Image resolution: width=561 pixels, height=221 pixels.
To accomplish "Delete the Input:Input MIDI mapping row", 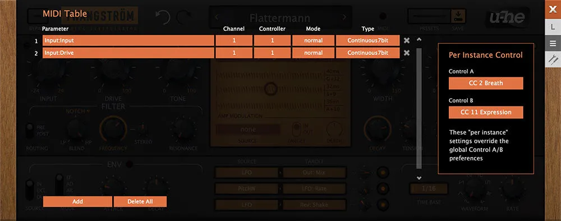I will coord(406,41).
